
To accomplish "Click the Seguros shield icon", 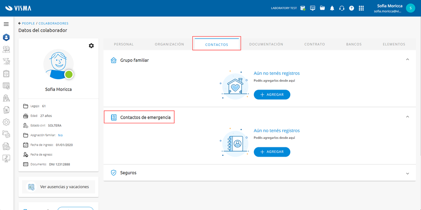I will coord(113,173).
